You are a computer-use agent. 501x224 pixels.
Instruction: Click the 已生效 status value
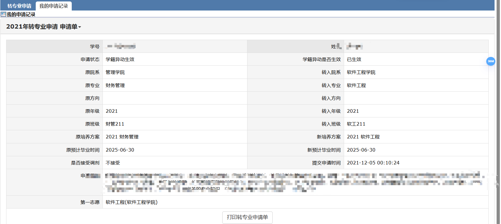pos(354,59)
